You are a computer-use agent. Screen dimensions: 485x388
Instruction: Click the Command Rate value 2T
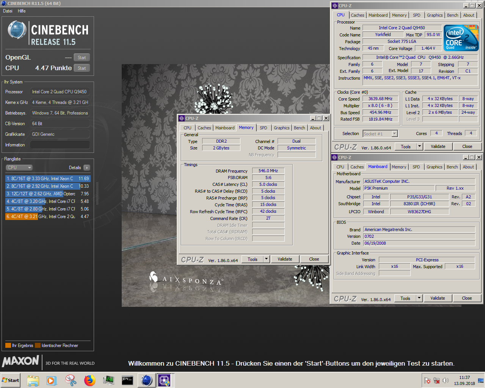tap(268, 218)
